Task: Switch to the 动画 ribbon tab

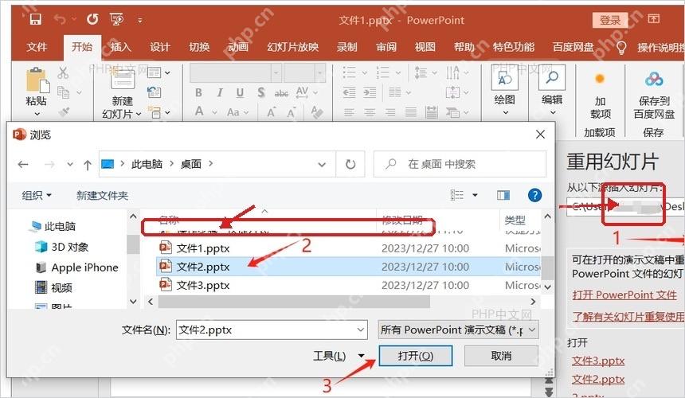Action: click(x=238, y=47)
